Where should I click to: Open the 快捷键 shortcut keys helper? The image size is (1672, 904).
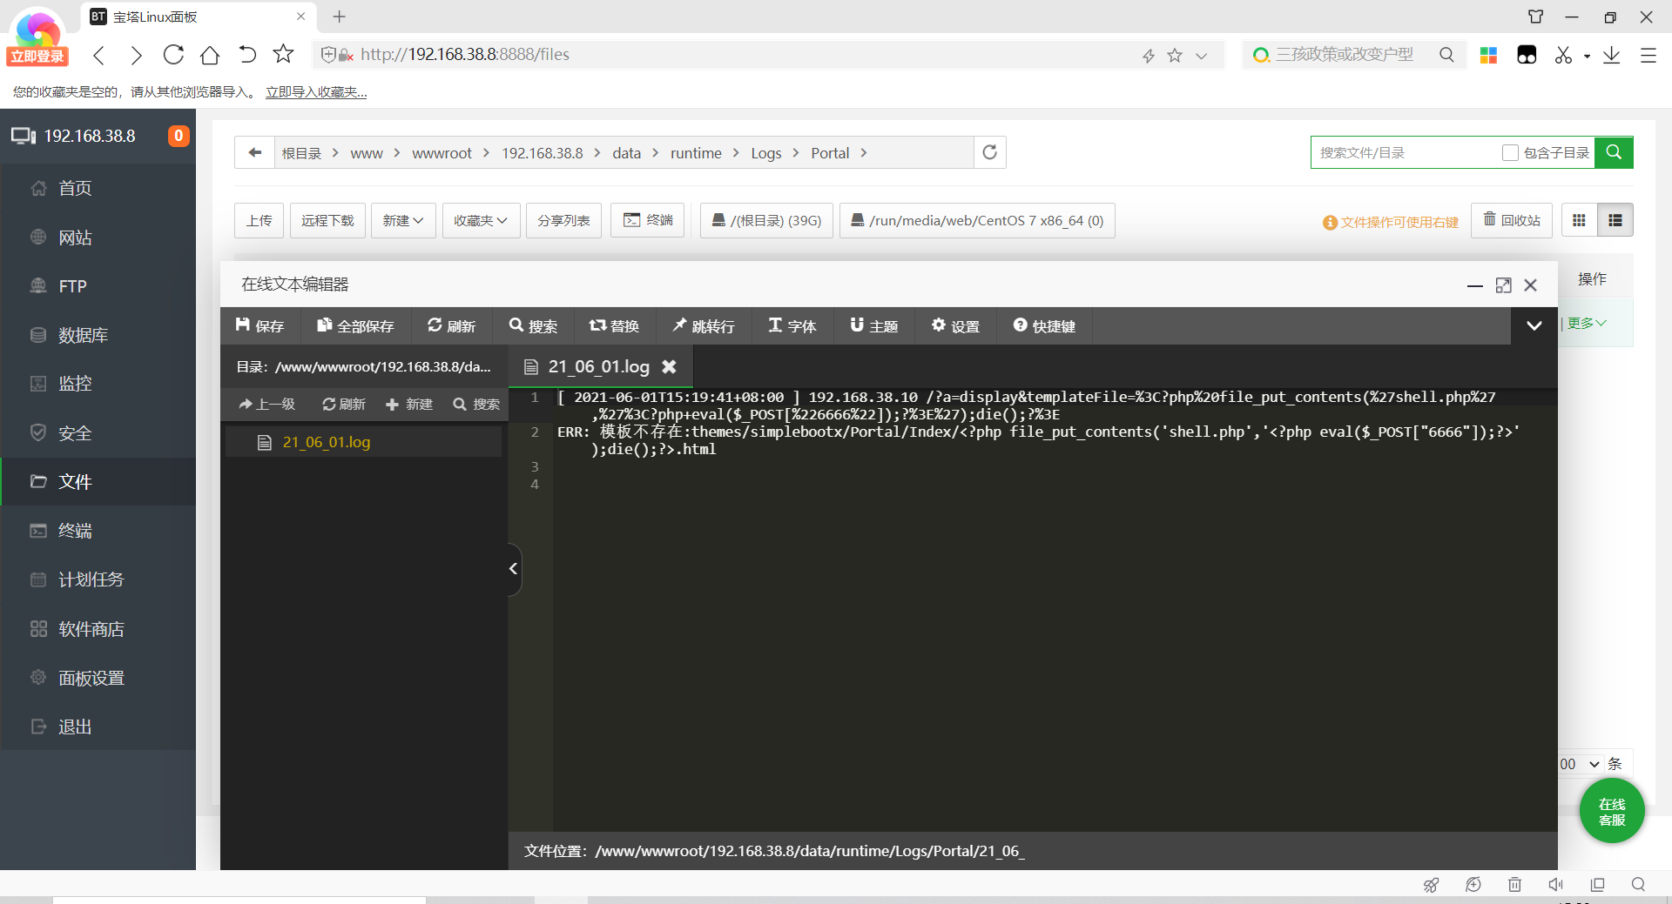click(1044, 325)
